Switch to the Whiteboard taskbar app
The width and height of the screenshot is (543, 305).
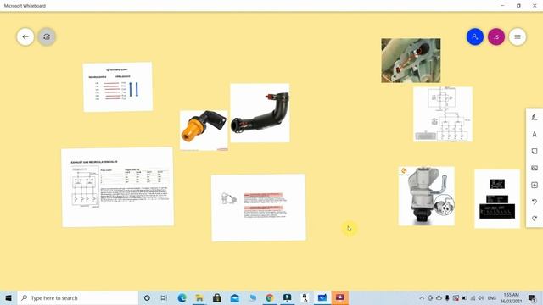click(x=322, y=297)
